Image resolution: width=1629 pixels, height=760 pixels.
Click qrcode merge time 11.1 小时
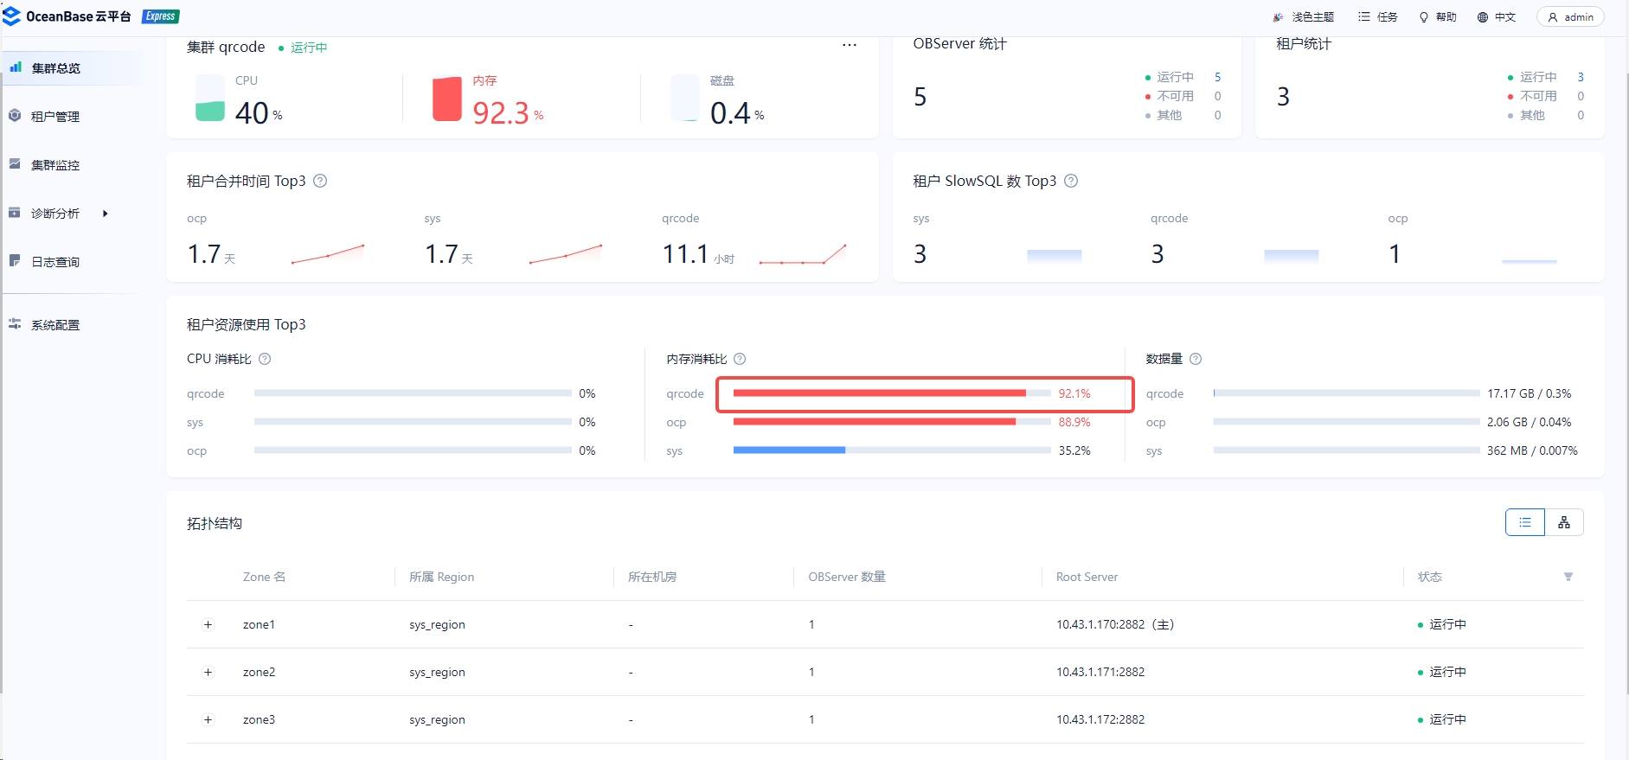(x=699, y=254)
